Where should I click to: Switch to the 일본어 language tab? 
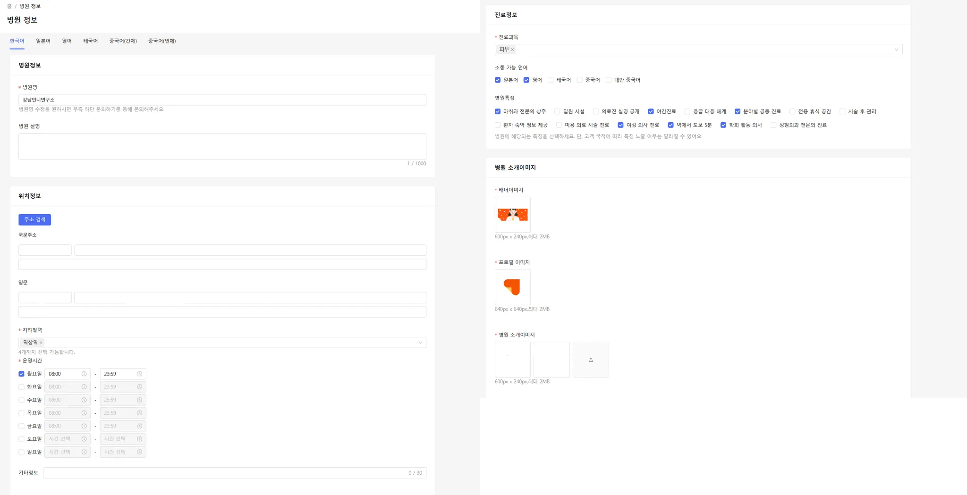[x=43, y=41]
